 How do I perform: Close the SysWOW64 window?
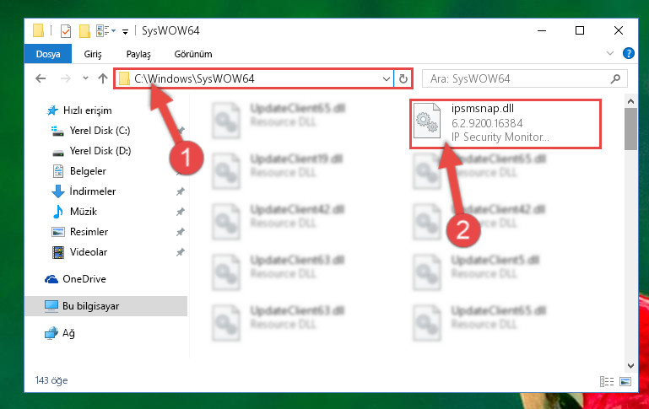(619, 30)
